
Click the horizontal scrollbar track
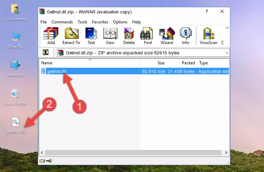133,152
